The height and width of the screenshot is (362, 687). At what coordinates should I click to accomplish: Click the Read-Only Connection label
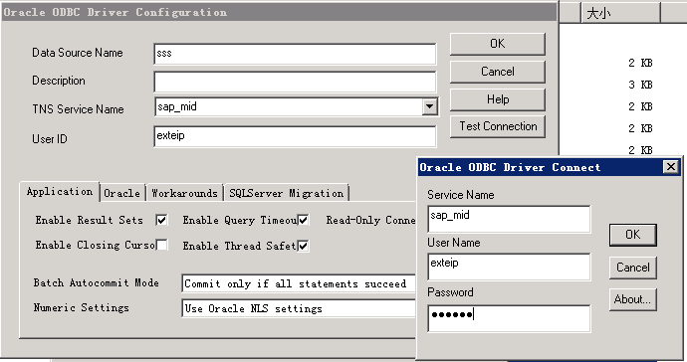tap(370, 220)
